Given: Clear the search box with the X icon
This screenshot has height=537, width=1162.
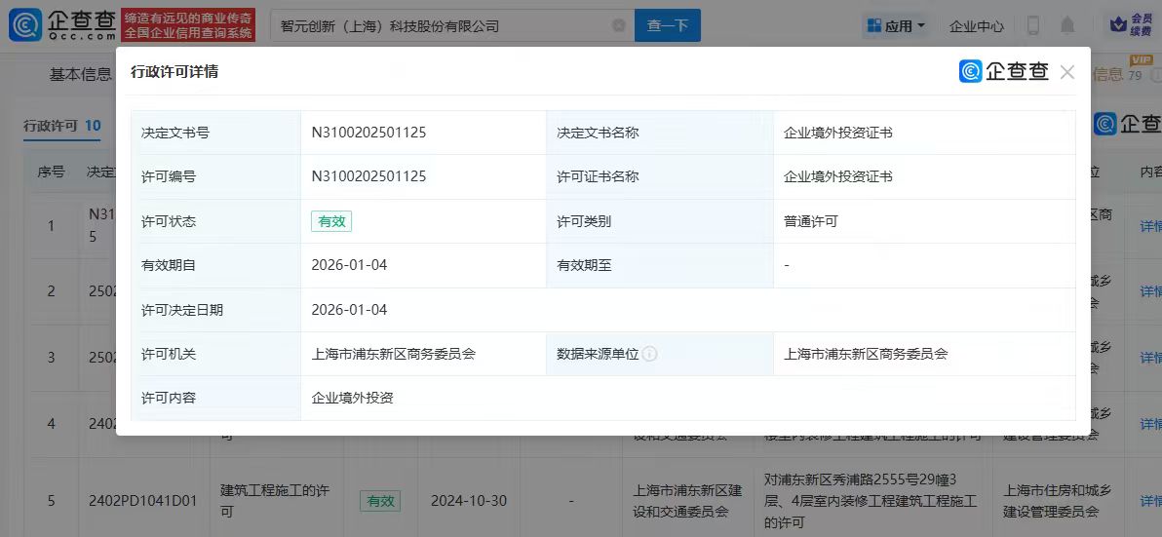Looking at the screenshot, I should coord(618,26).
